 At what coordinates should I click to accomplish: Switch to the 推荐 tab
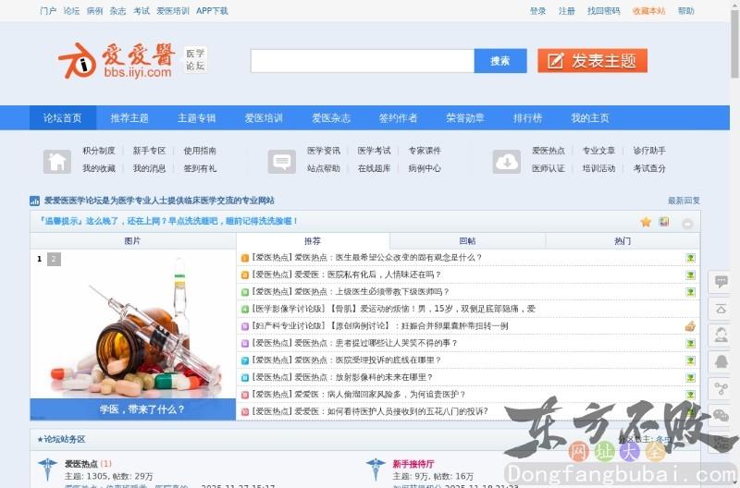pyautogui.click(x=313, y=241)
